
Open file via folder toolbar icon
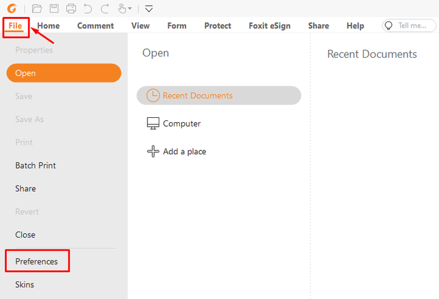pos(36,9)
